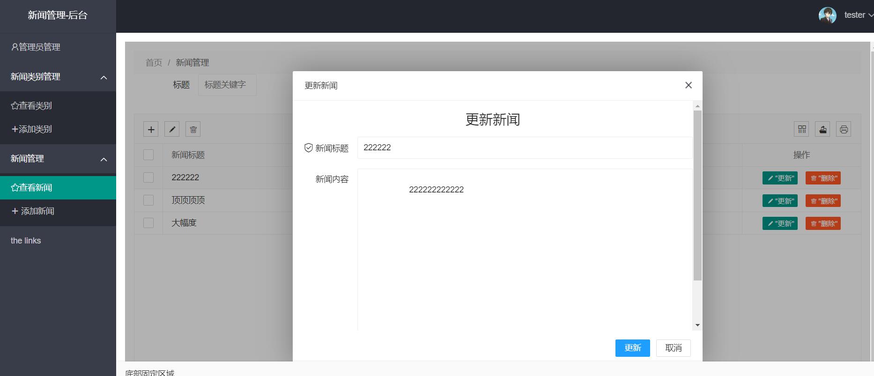
Task: Click 更新 button in the 222222 row
Action: pos(780,178)
